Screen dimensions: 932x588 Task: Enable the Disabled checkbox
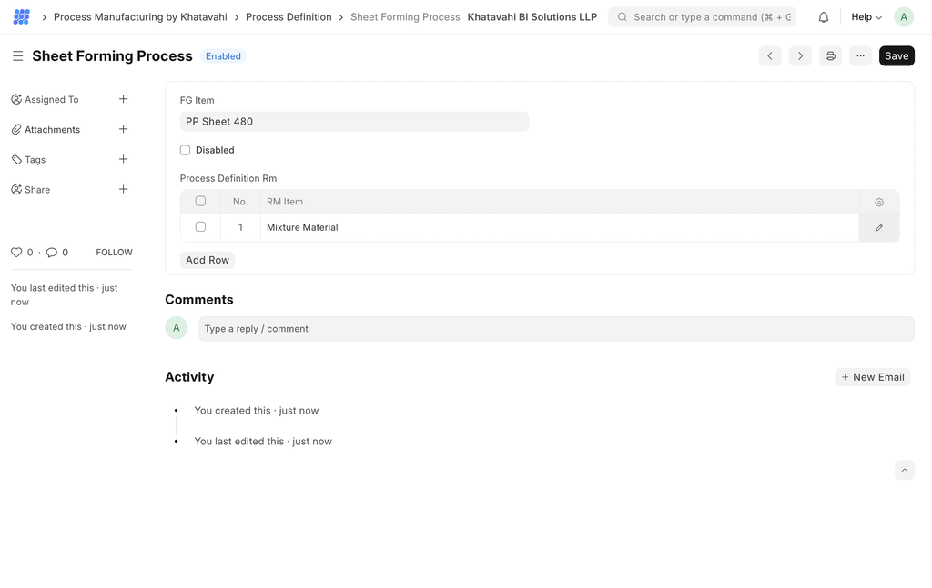186,150
